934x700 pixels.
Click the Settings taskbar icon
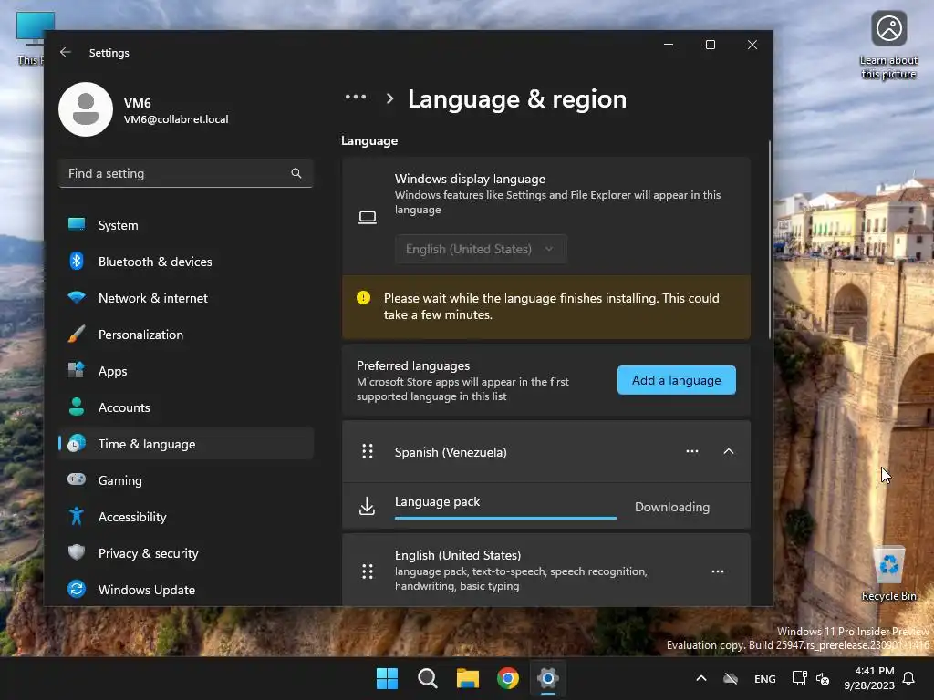pyautogui.click(x=547, y=678)
